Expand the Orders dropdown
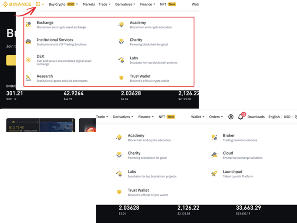This screenshot has width=297, height=223. tap(216, 117)
